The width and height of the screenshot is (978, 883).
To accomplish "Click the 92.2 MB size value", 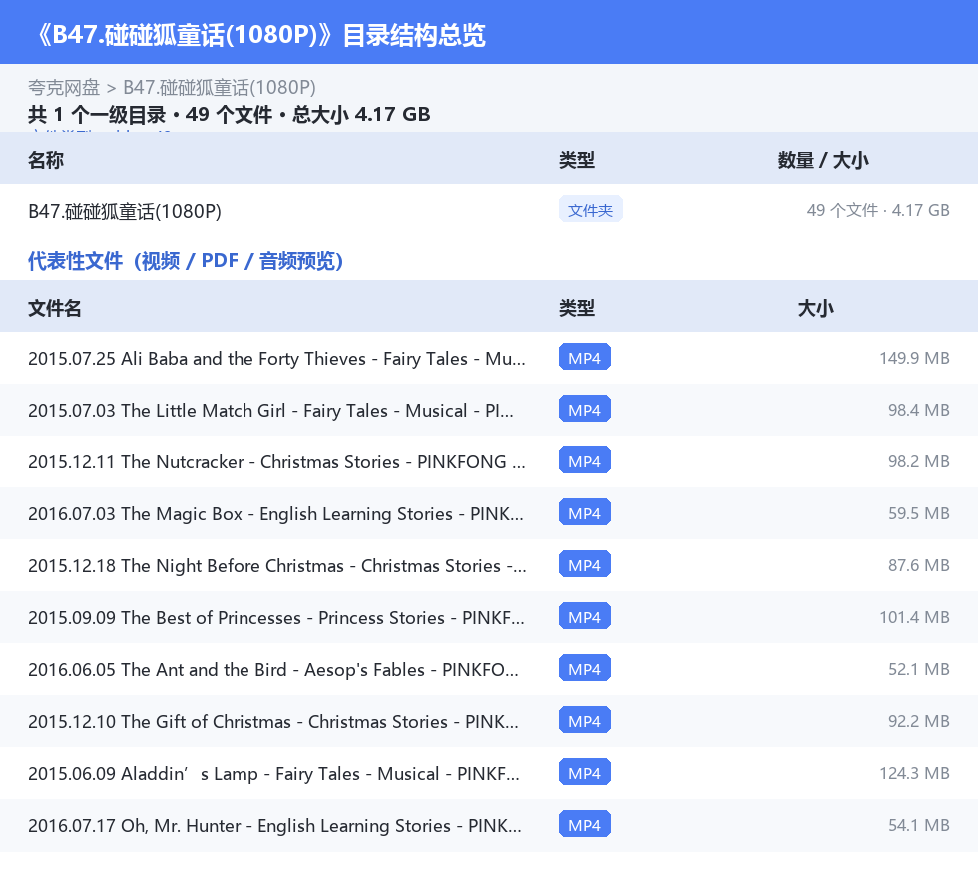I will point(919,720).
